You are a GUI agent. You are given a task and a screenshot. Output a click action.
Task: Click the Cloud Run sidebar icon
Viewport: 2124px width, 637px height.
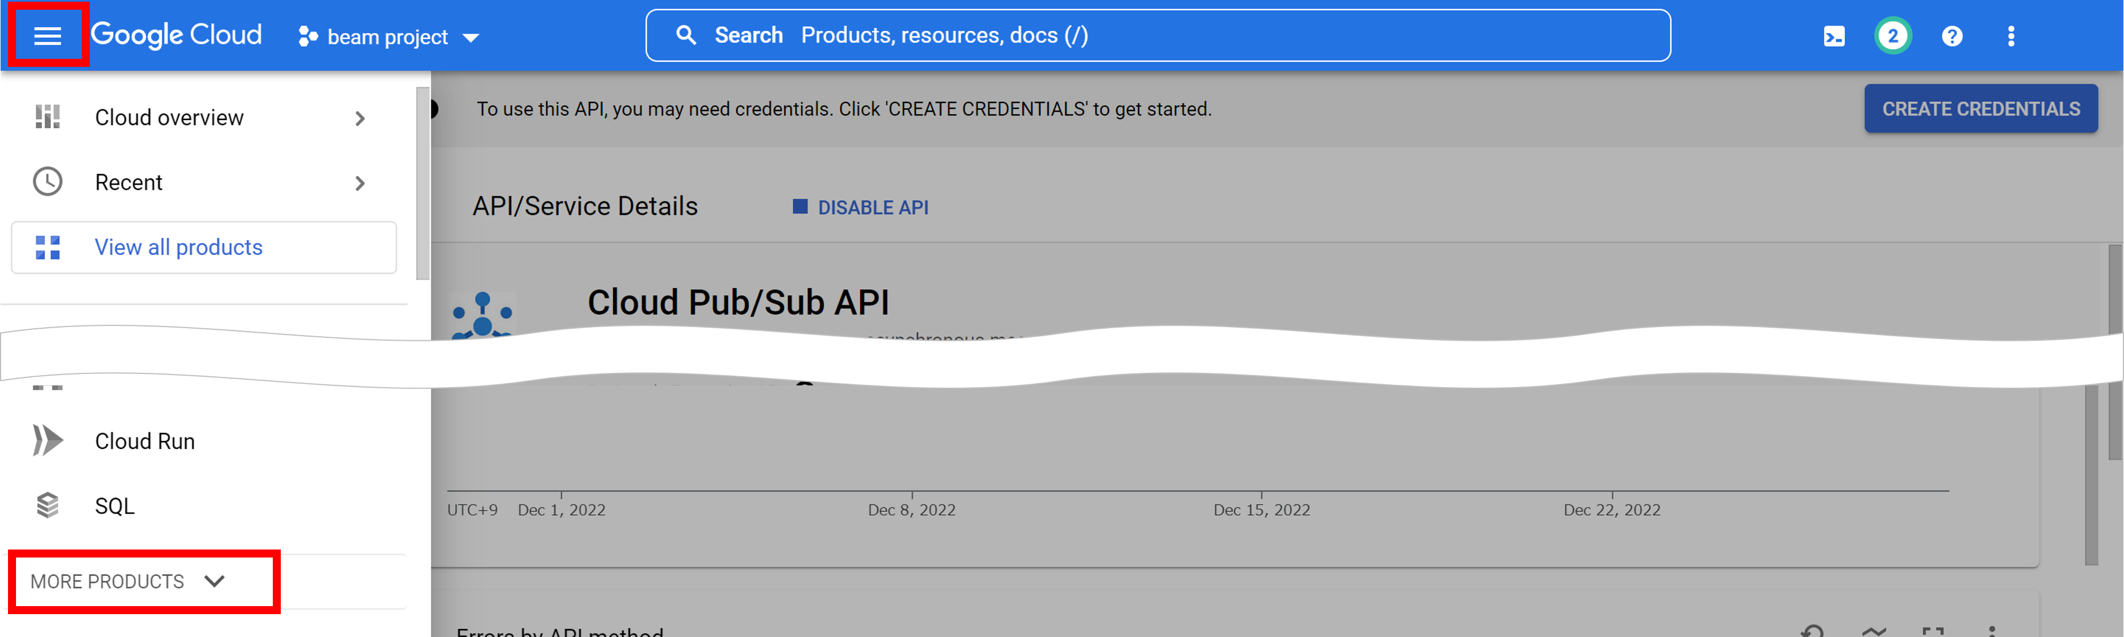click(x=47, y=440)
